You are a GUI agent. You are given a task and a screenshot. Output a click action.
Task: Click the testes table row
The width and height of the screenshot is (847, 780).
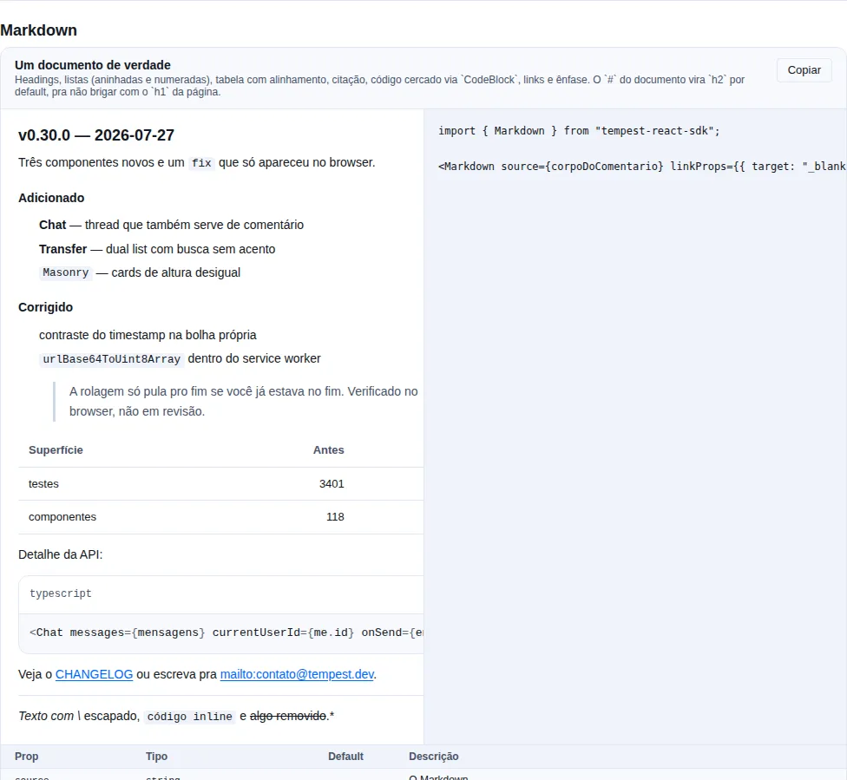(x=221, y=484)
